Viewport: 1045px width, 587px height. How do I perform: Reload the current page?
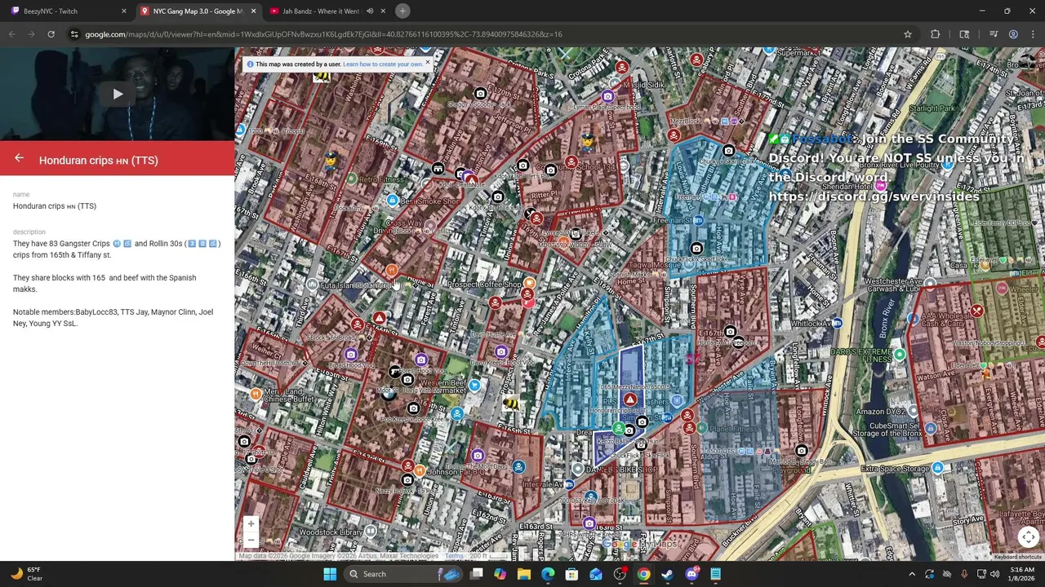coord(51,34)
